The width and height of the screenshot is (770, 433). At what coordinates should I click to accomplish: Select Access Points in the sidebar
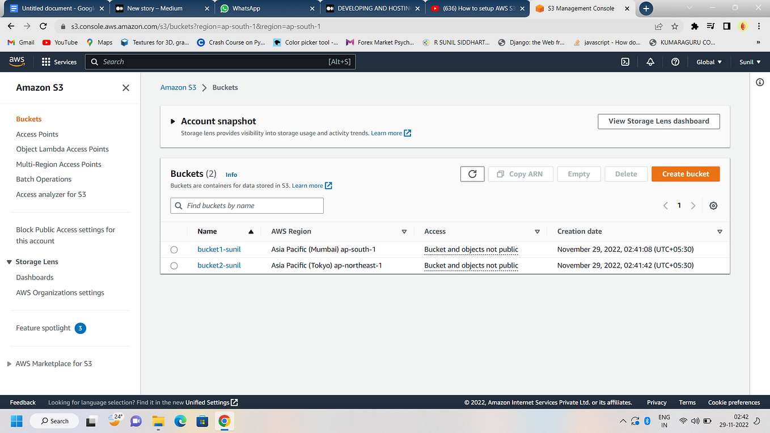pos(37,134)
